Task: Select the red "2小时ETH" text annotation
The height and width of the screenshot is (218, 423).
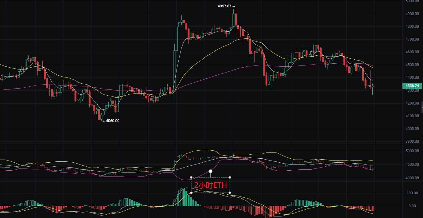Action: (x=211, y=185)
